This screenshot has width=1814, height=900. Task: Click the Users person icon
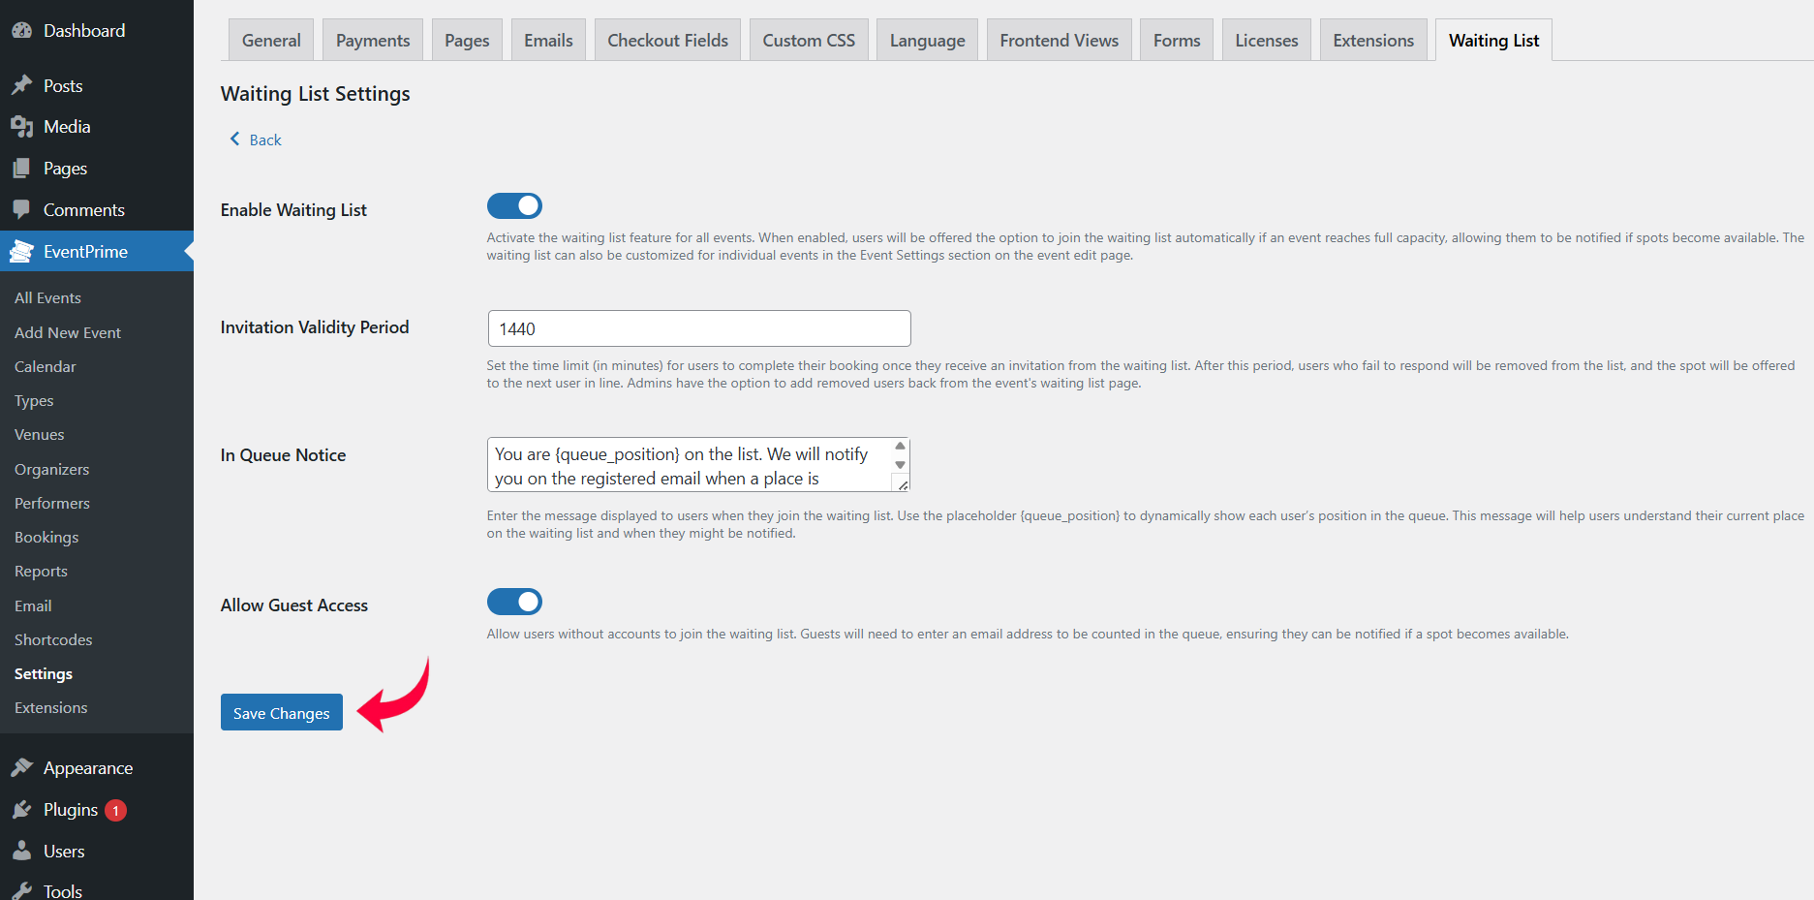pyautogui.click(x=21, y=851)
